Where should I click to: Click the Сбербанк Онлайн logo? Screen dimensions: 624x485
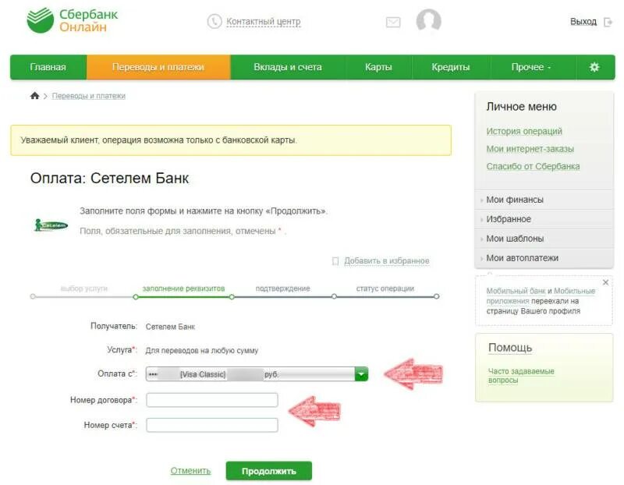coord(72,20)
